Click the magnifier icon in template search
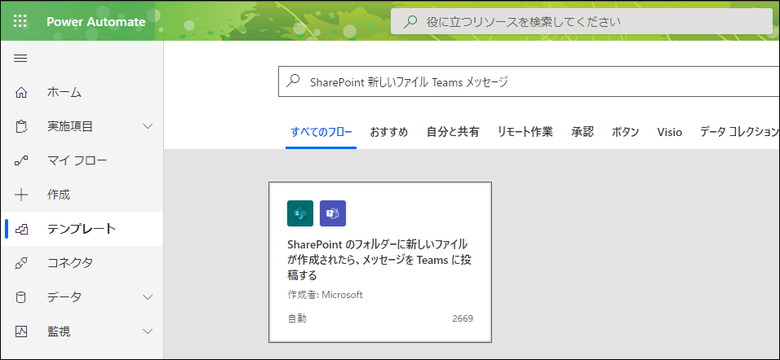 [x=294, y=81]
